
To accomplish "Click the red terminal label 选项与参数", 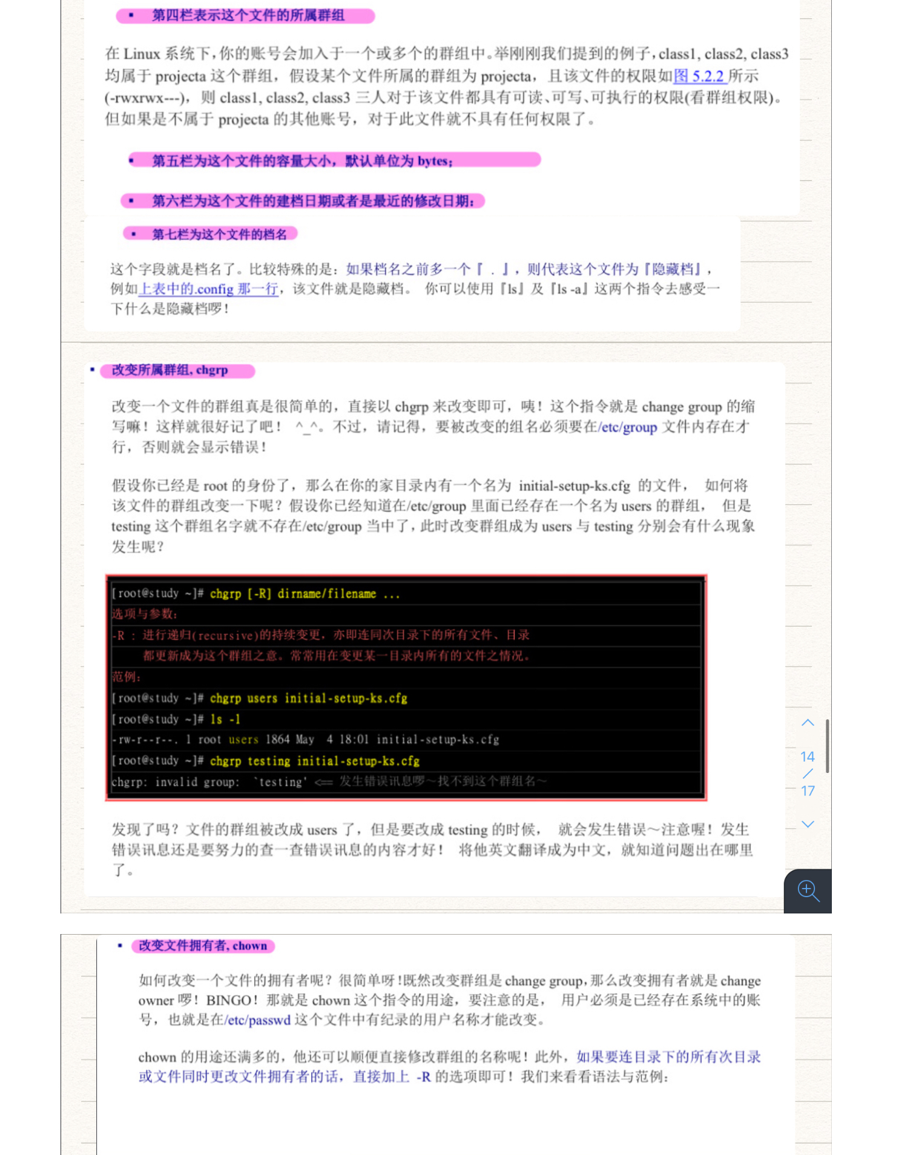I will 144,614.
